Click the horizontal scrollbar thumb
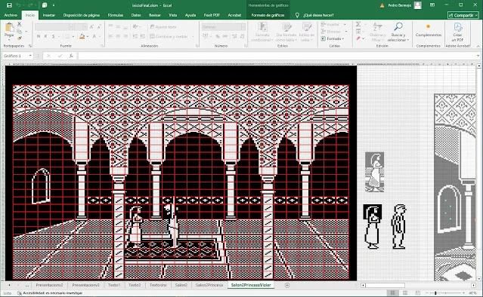This screenshot has height=297, width=483. (x=385, y=286)
